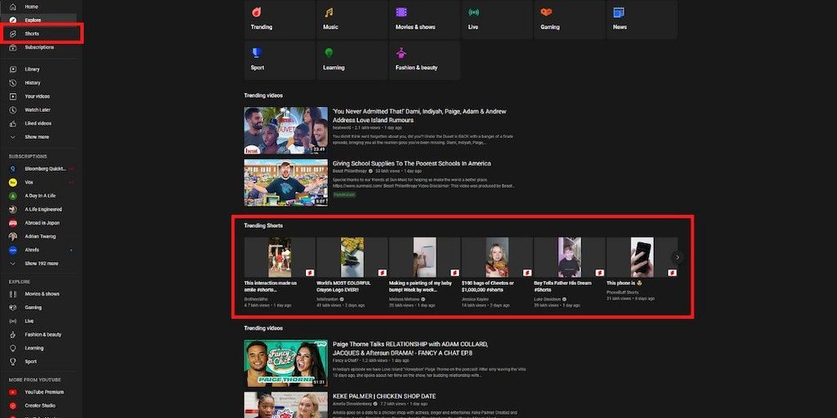The image size is (837, 418).
Task: Open the Watch Later clock icon
Action: (x=13, y=110)
